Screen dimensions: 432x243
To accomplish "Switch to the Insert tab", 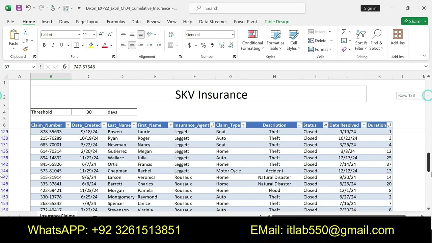I will [47, 22].
